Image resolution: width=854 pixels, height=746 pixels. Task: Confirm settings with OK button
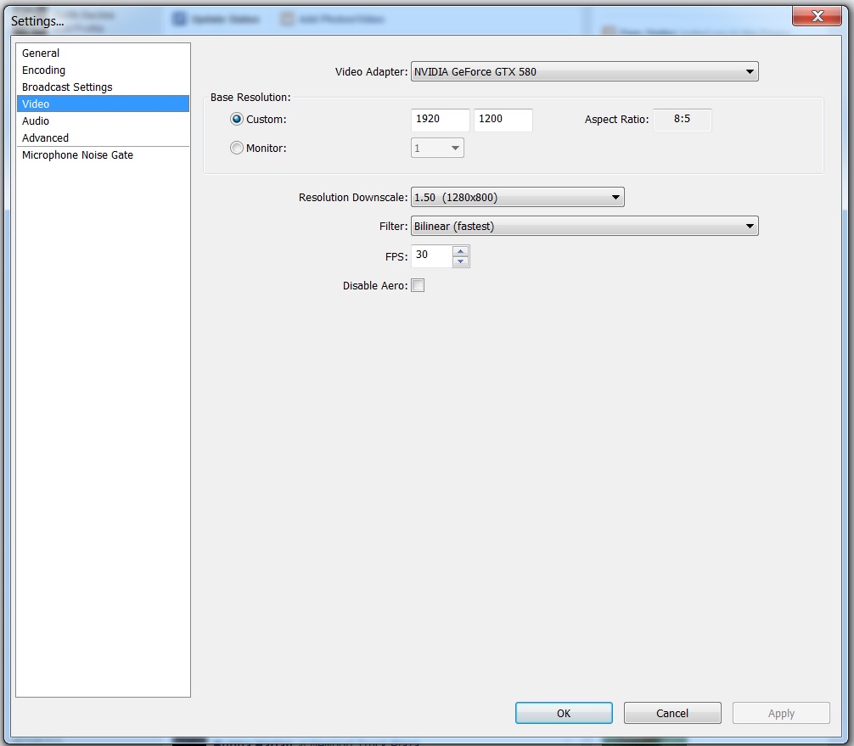[x=564, y=713]
